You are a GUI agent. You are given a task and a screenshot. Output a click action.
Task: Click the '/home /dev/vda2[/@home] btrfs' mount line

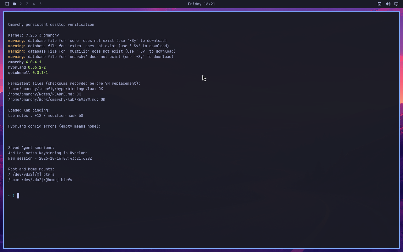40,180
